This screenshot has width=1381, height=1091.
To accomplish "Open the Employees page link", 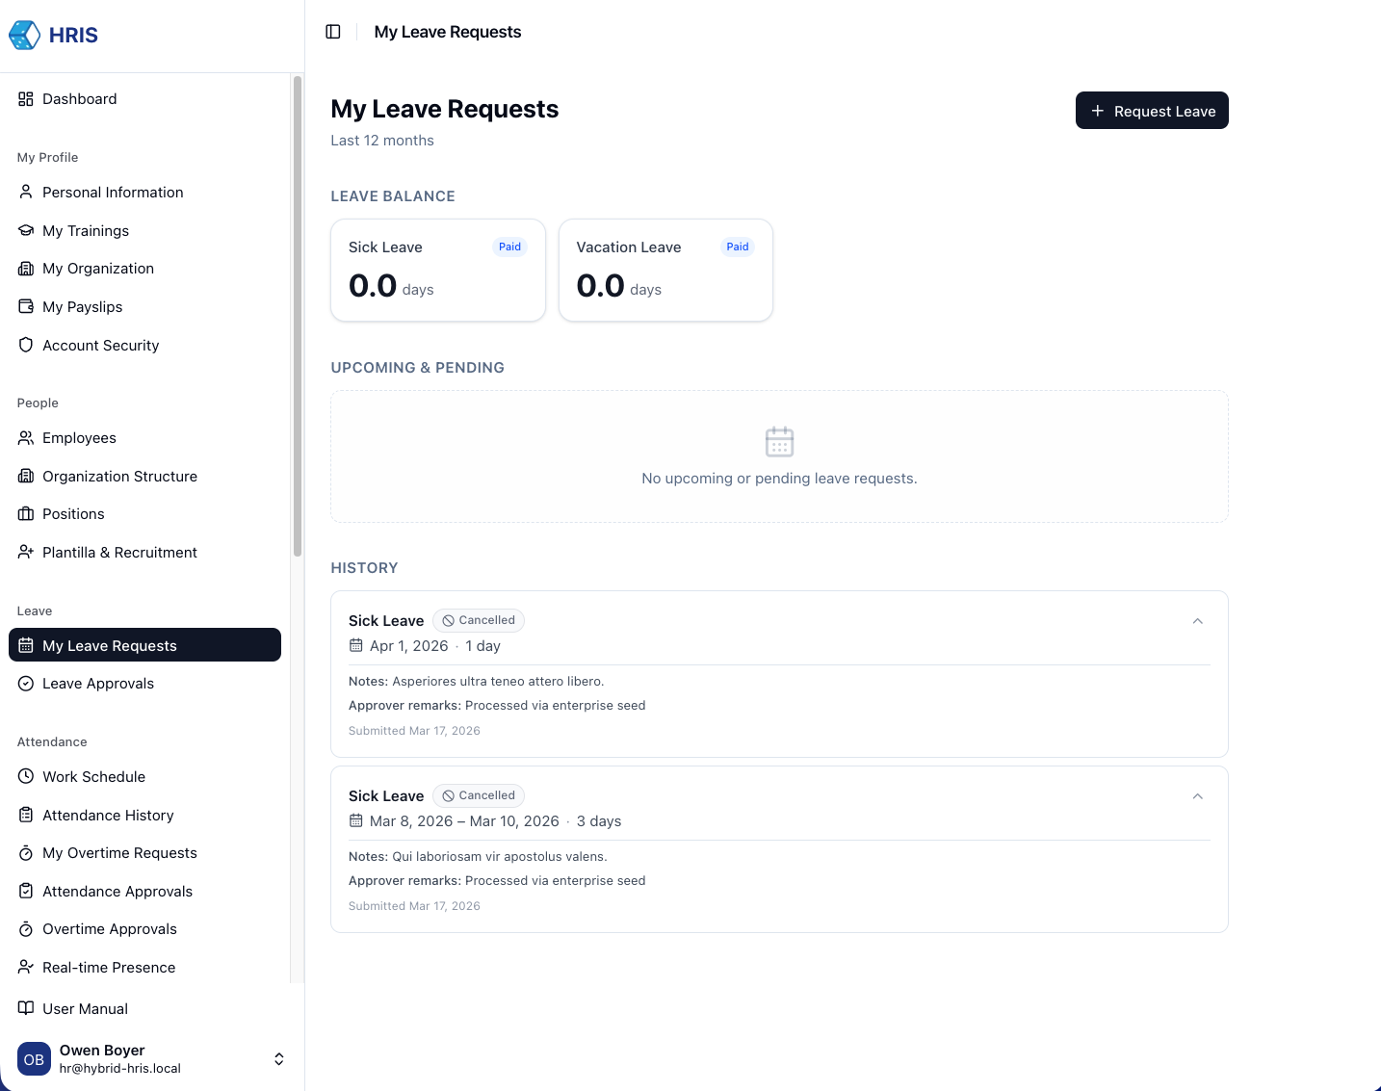I will click(x=79, y=438).
